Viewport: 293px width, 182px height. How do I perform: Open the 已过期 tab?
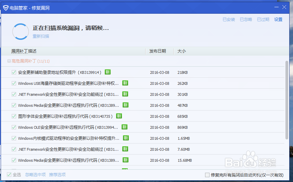(263, 20)
